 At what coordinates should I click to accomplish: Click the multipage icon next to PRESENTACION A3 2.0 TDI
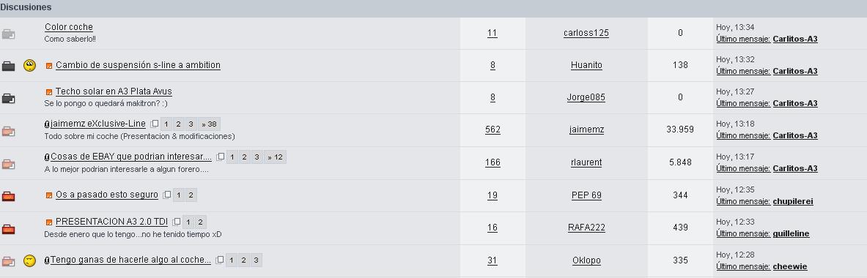176,222
